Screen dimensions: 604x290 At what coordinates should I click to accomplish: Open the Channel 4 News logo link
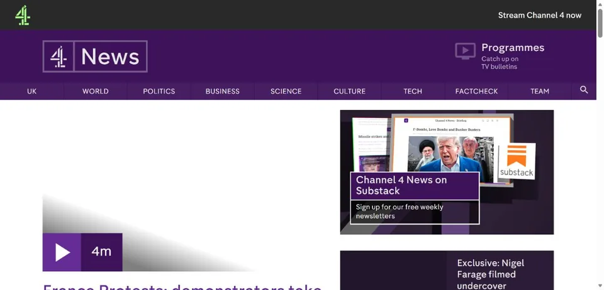[x=95, y=56]
